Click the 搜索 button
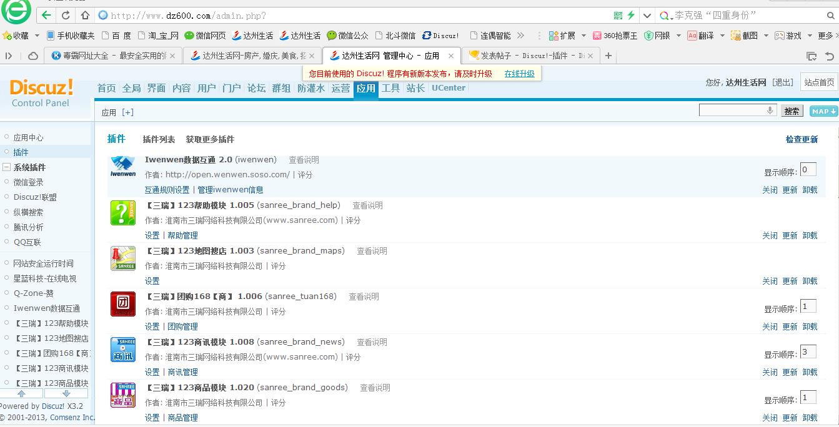The height and width of the screenshot is (427, 839). click(x=792, y=111)
